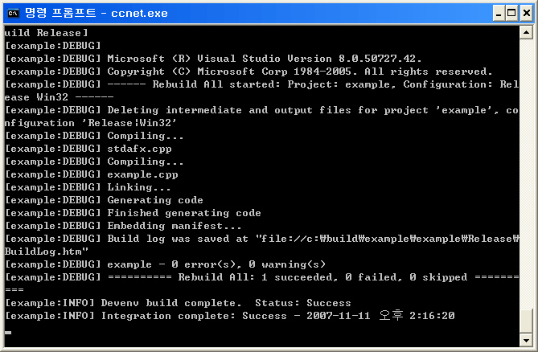Viewport: 538px width, 352px height.
Task: Open the command prompt system menu icon
Action: coord(13,13)
